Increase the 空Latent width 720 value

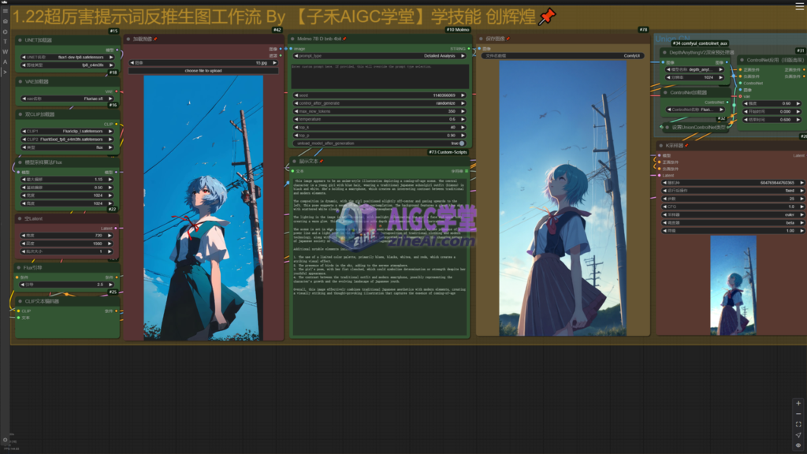[x=110, y=236]
